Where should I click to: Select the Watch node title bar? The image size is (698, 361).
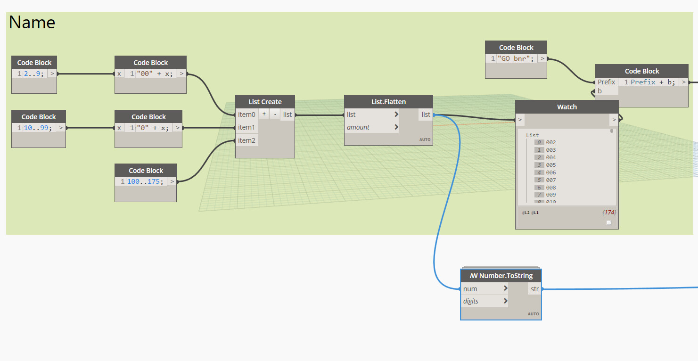pyautogui.click(x=567, y=107)
